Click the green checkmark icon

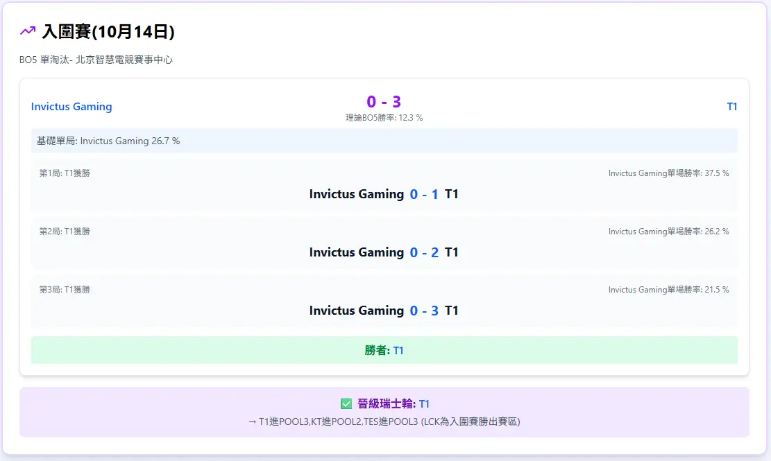[x=346, y=403]
